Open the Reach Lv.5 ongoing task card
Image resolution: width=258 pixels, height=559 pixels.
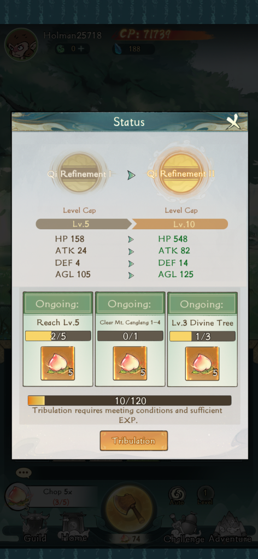[58, 339]
